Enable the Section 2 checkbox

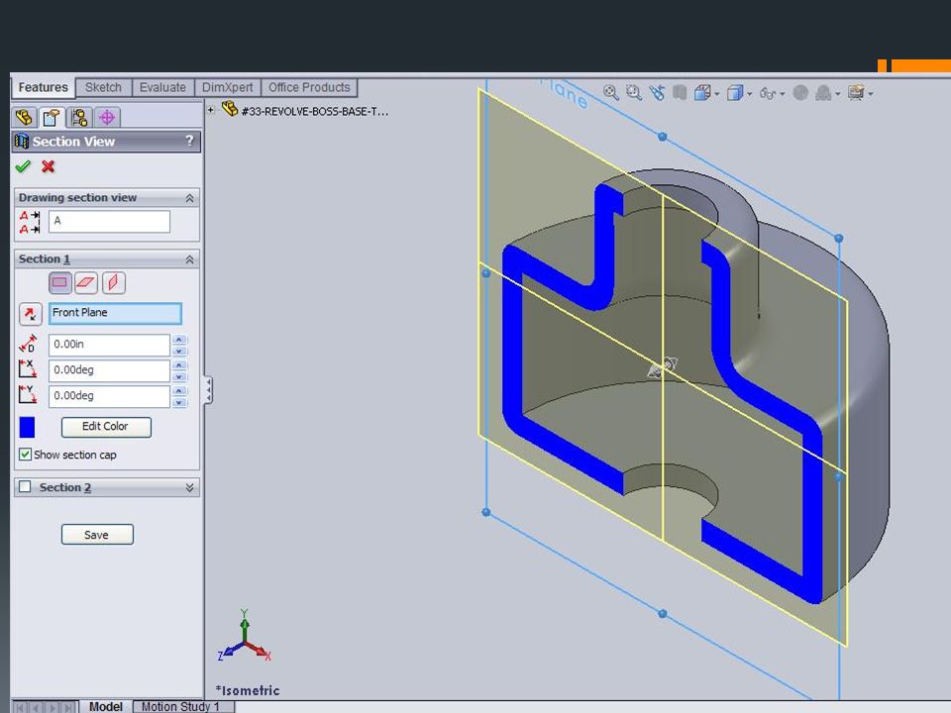pyautogui.click(x=25, y=487)
